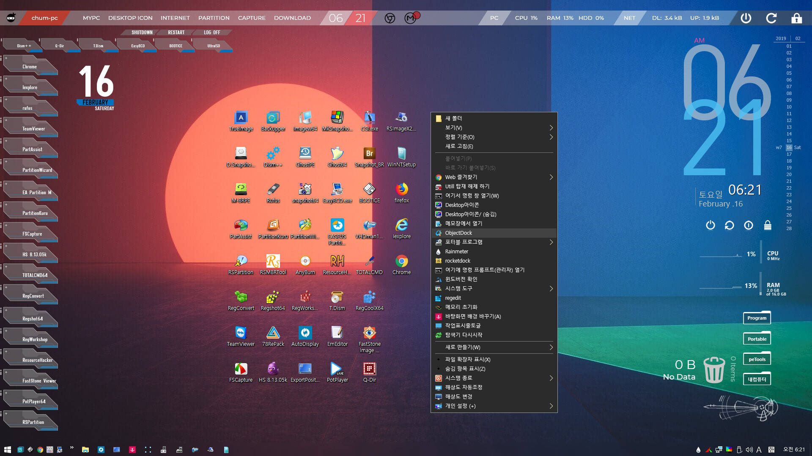Expand the 시스템 도구 submenu
The width and height of the screenshot is (812, 456).
point(494,288)
